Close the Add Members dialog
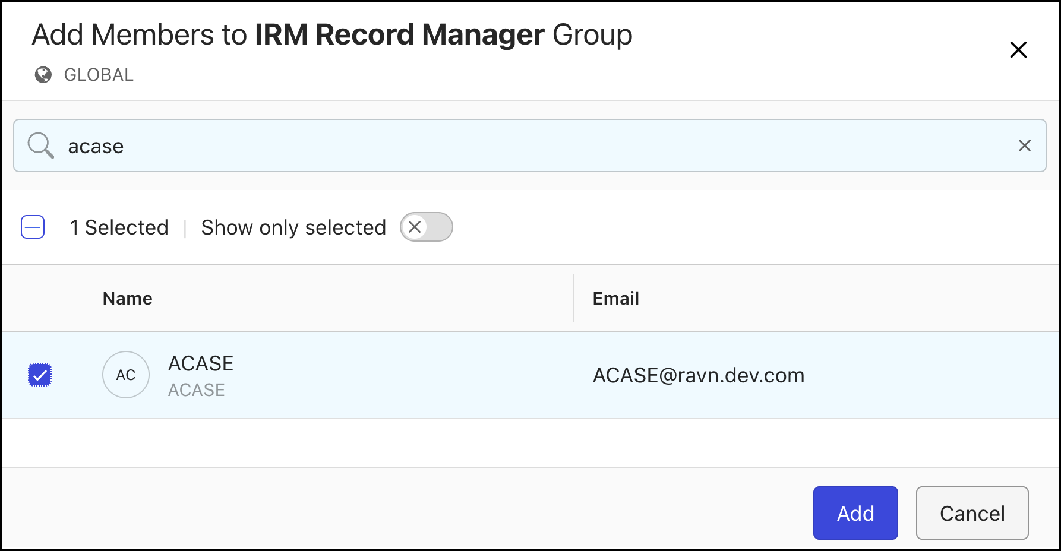Screen dimensions: 1061x551 point(1018,50)
